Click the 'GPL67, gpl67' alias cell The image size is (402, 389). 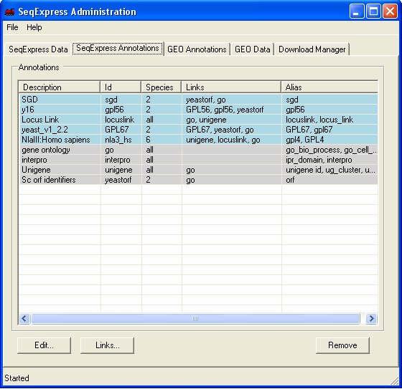[329, 130]
